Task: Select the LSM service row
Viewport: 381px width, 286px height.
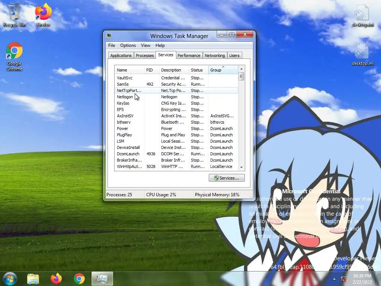Action: (176, 141)
